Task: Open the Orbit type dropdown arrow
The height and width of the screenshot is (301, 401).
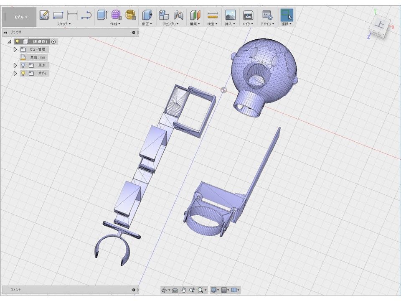Action: point(169,290)
